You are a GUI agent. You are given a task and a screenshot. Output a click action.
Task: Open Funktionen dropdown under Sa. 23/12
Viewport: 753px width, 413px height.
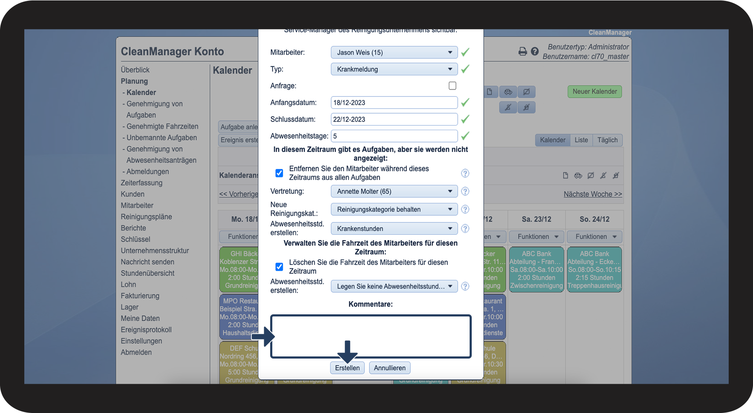537,236
